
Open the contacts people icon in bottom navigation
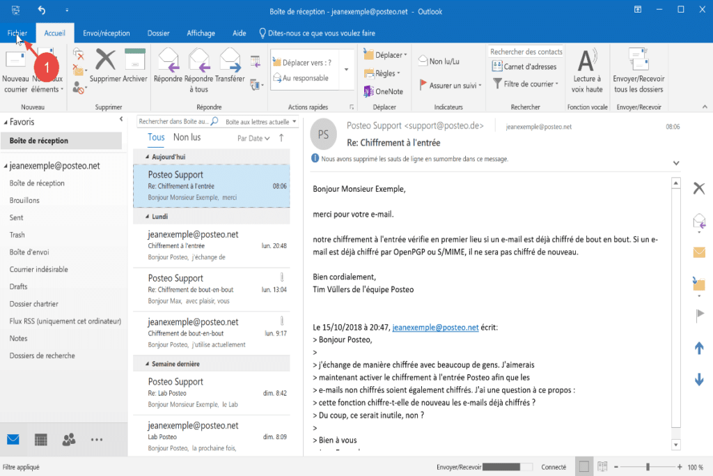coord(68,439)
